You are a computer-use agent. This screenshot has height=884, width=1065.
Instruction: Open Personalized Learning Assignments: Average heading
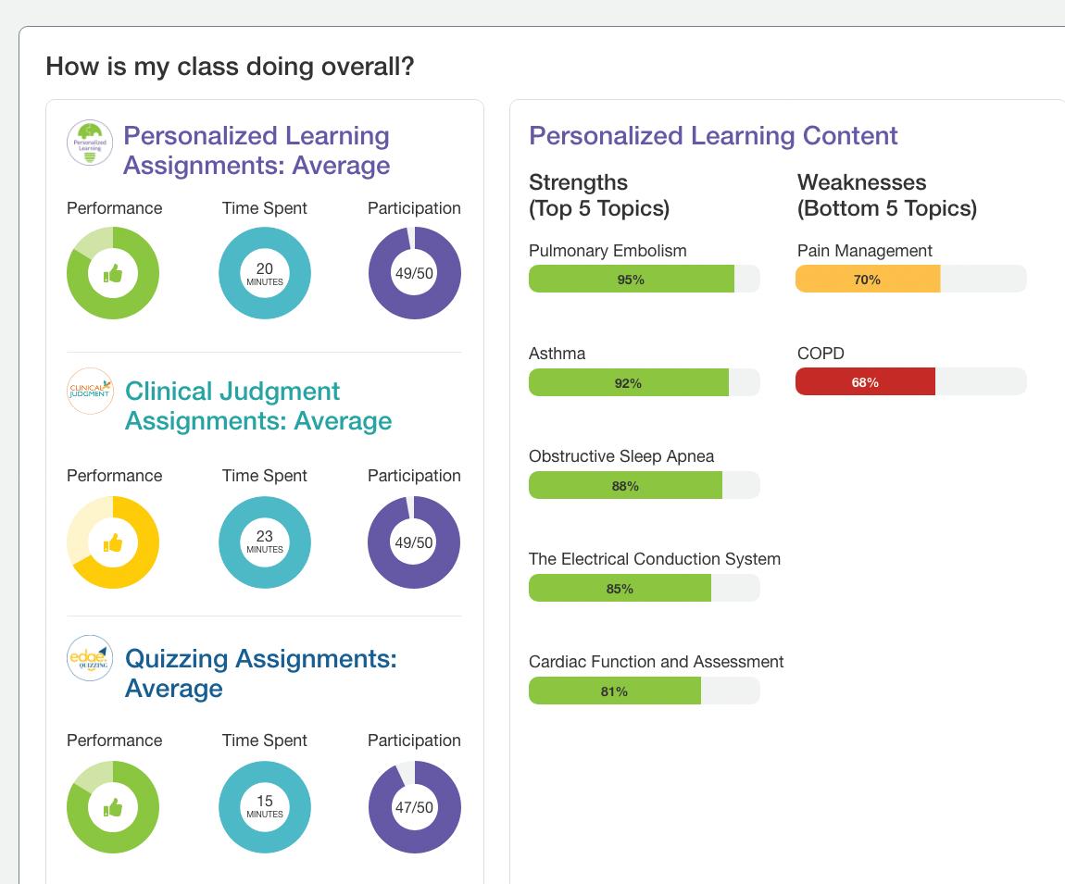(257, 150)
